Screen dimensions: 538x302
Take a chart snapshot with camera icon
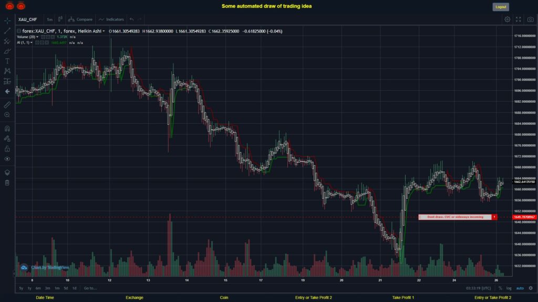531,19
